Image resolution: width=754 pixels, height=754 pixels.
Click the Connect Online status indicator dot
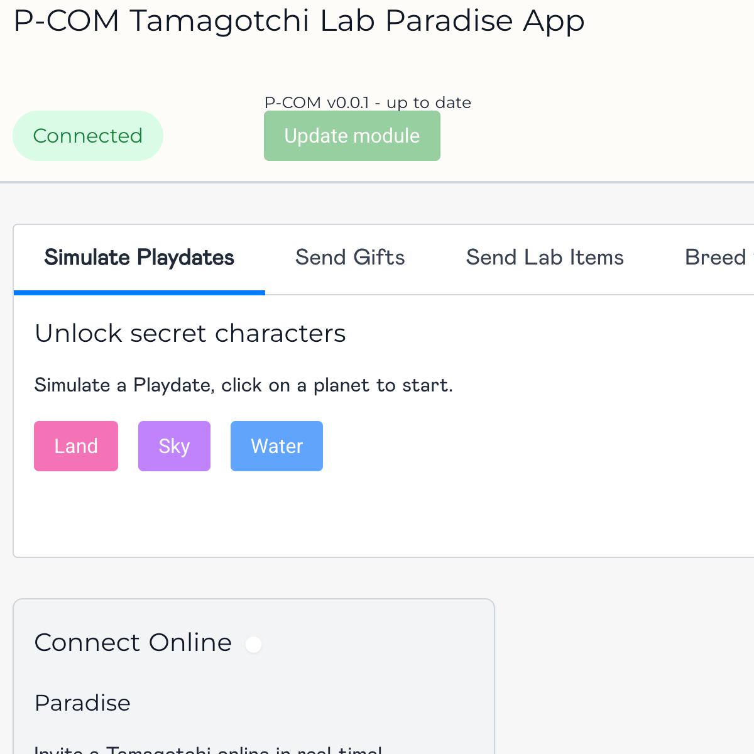click(x=253, y=644)
